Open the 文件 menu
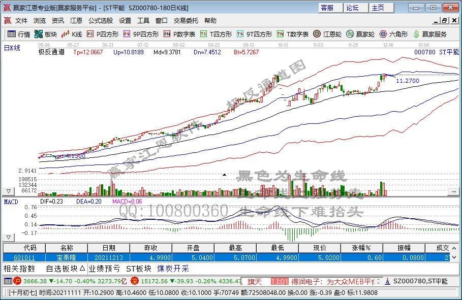Image resolution: width=462 pixels, height=300 pixels. pyautogui.click(x=21, y=21)
